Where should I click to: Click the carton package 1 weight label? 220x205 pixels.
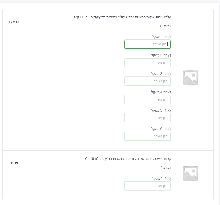[161, 179]
